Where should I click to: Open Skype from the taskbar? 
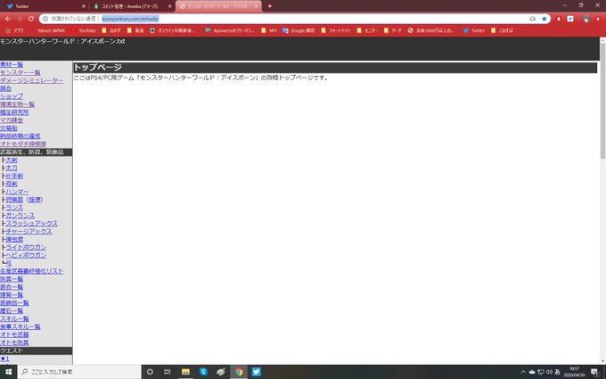click(x=203, y=372)
